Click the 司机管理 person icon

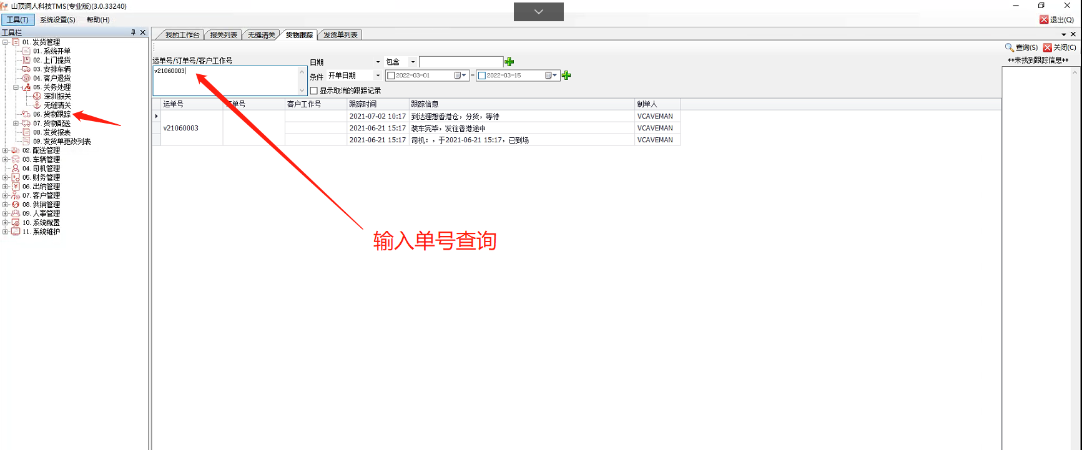[16, 169]
